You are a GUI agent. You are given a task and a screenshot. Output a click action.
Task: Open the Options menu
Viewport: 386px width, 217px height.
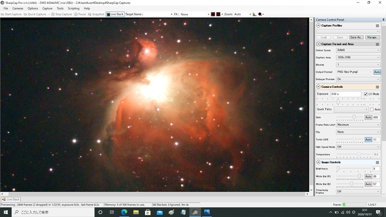point(33,8)
